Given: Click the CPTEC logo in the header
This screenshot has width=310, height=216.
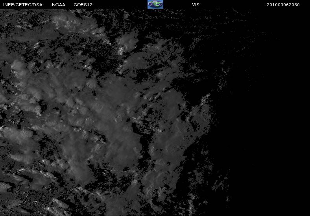Looking at the screenshot, I should point(155,4).
